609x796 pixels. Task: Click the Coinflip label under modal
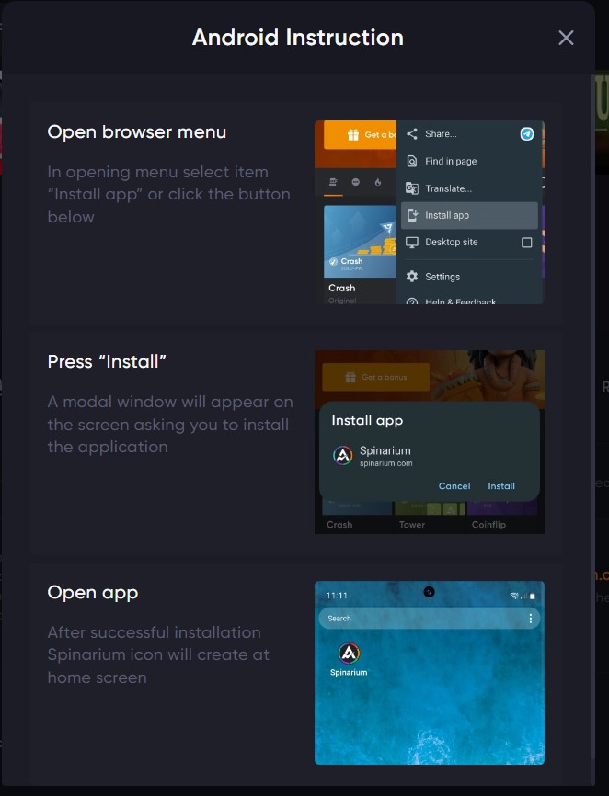tap(488, 525)
